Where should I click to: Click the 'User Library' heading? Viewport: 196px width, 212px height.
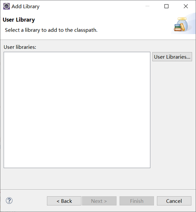click(x=19, y=20)
